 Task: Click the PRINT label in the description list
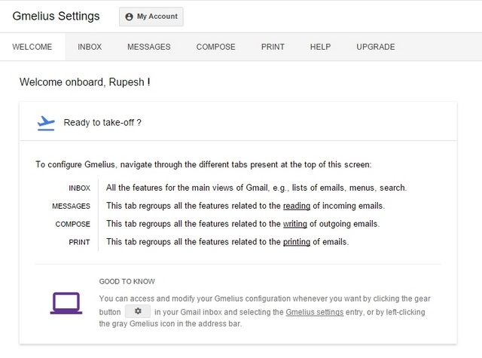click(79, 243)
